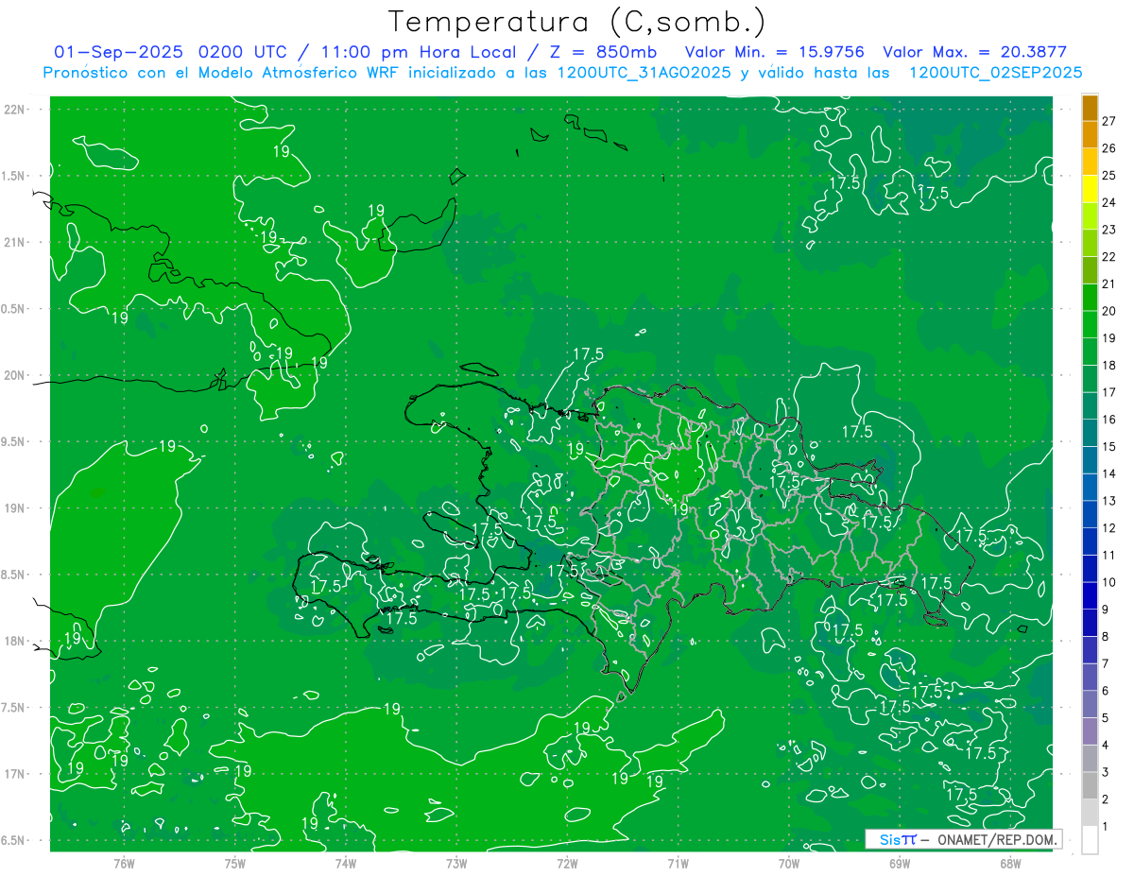1134x876 pixels.
Task: Click legend value "10"
Action: pos(1109,582)
